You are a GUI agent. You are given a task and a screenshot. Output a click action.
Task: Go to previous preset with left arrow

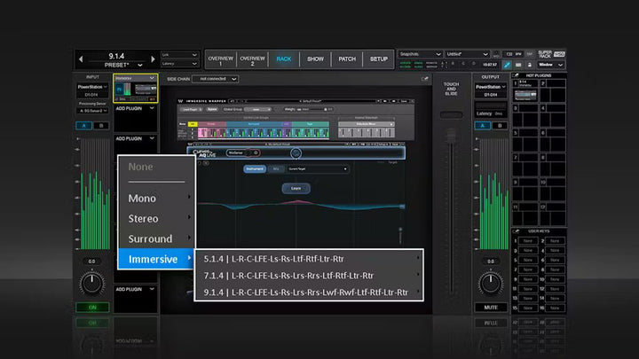81,59
